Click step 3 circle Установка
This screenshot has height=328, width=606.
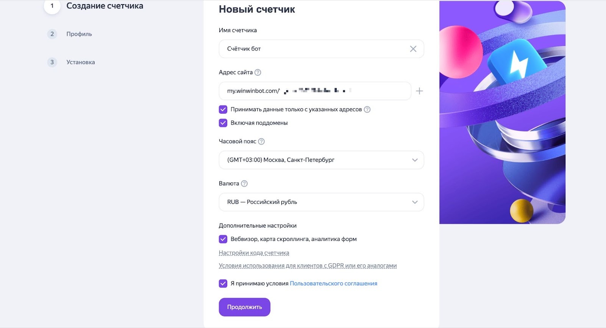point(52,62)
